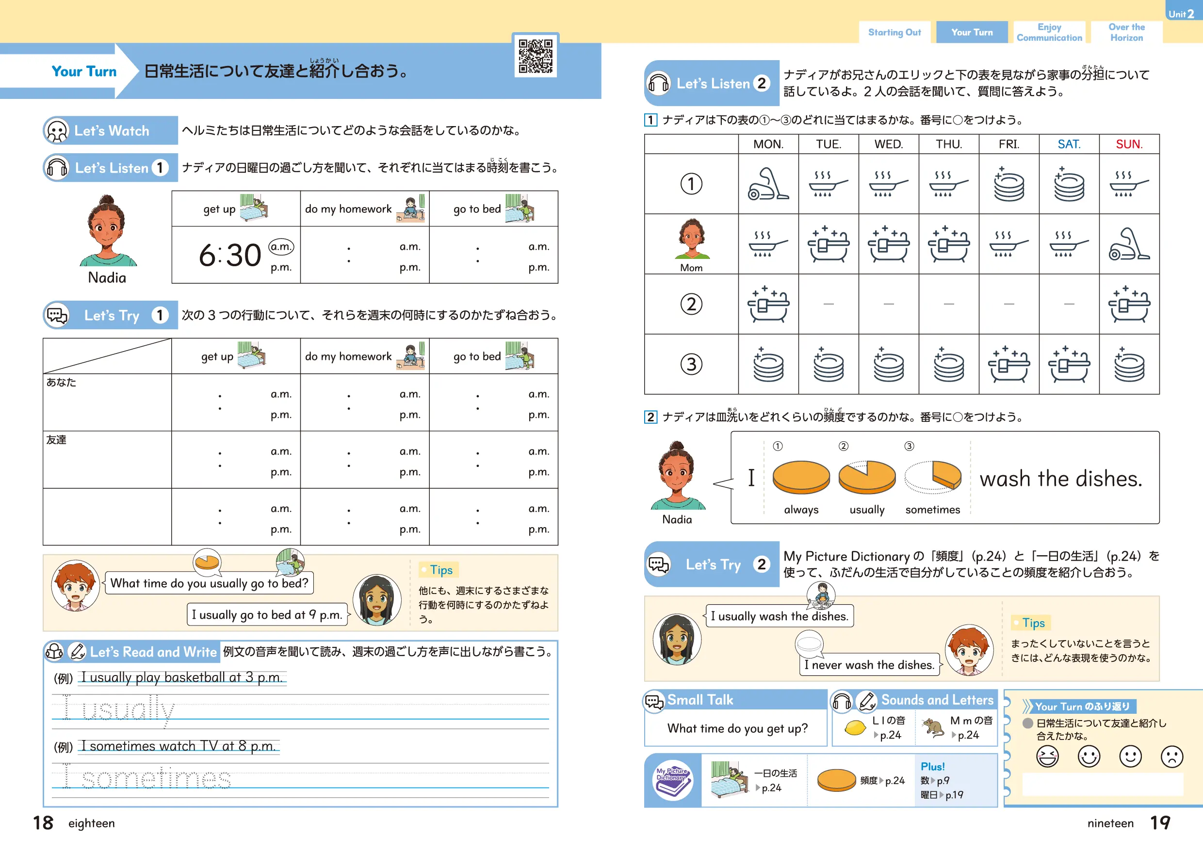The height and width of the screenshot is (851, 1203).
Task: Click the QR code in header
Action: tap(535, 56)
